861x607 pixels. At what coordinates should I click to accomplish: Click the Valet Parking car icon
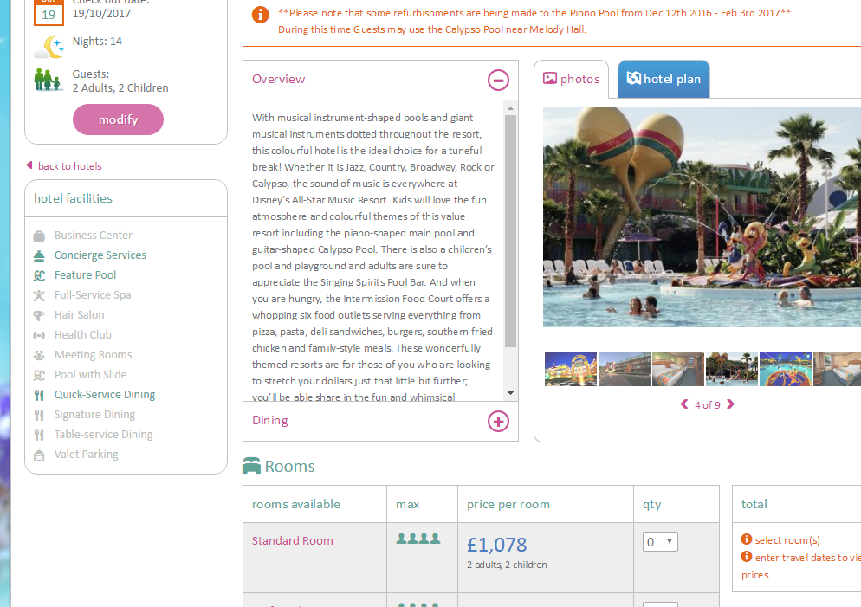[x=39, y=455]
